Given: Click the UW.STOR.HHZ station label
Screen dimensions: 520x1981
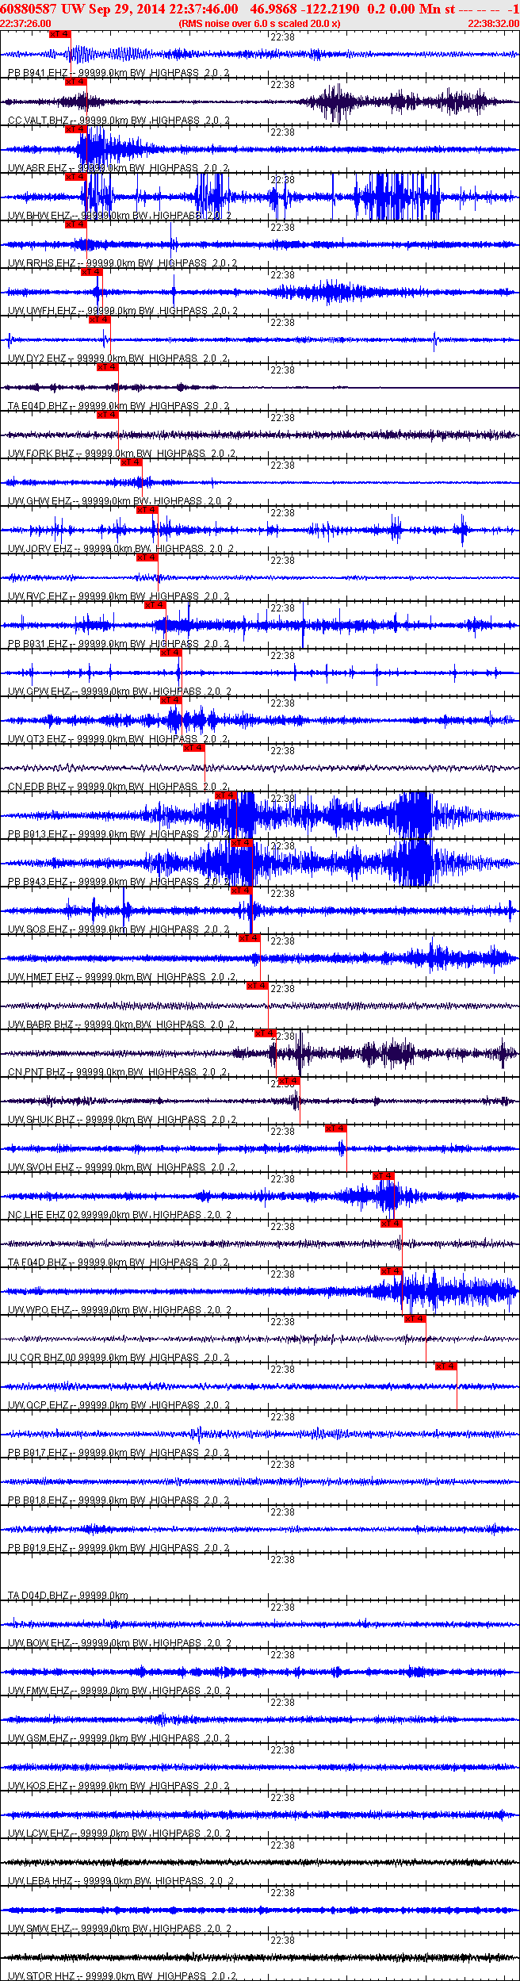Looking at the screenshot, I should [x=41, y=1976].
